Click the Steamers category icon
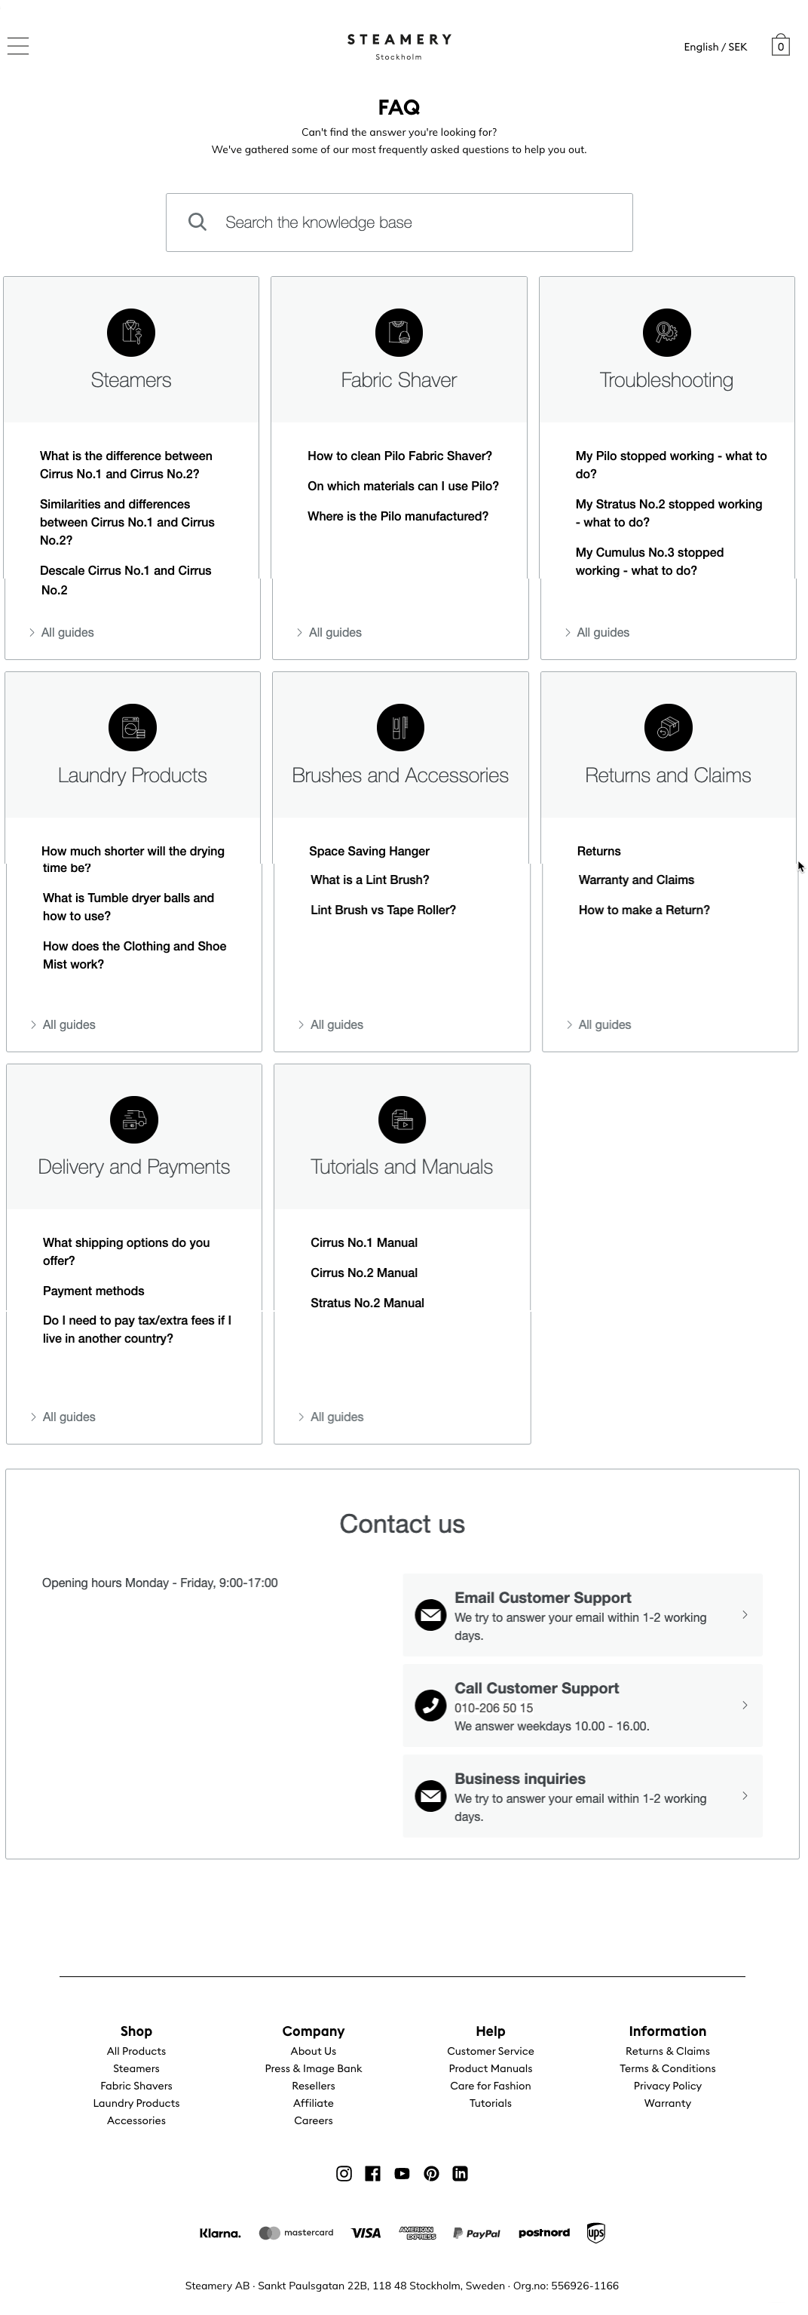The height and width of the screenshot is (2315, 808). pyautogui.click(x=131, y=333)
